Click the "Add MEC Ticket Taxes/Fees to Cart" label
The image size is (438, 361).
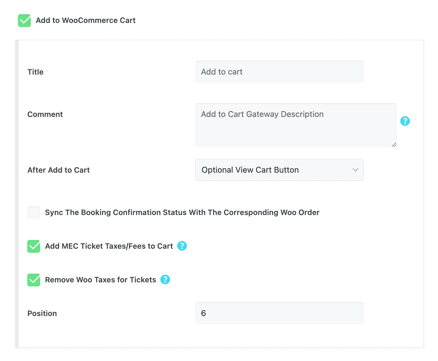point(109,246)
